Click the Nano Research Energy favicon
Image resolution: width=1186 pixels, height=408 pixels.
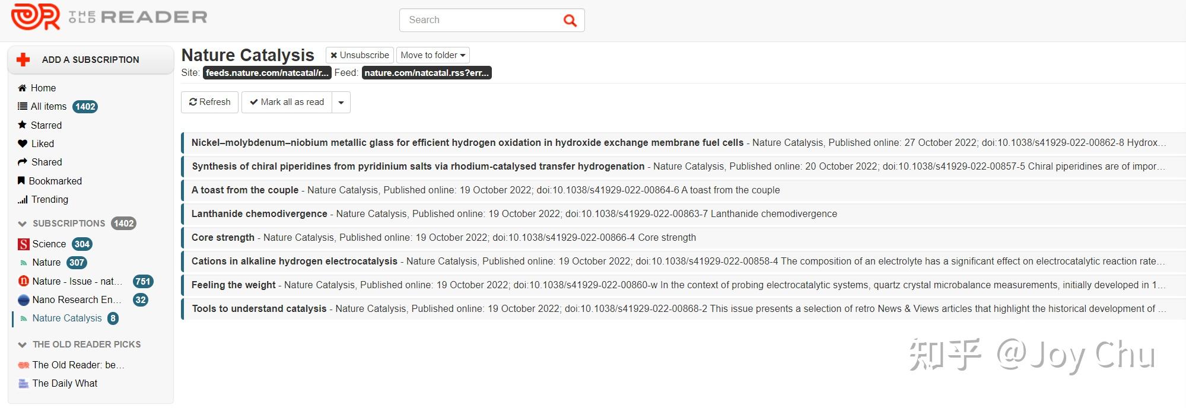pos(24,299)
